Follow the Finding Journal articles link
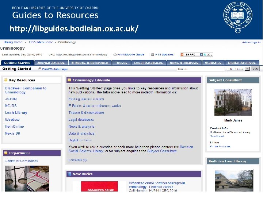The height and width of the screenshot is (197, 263). [86, 99]
